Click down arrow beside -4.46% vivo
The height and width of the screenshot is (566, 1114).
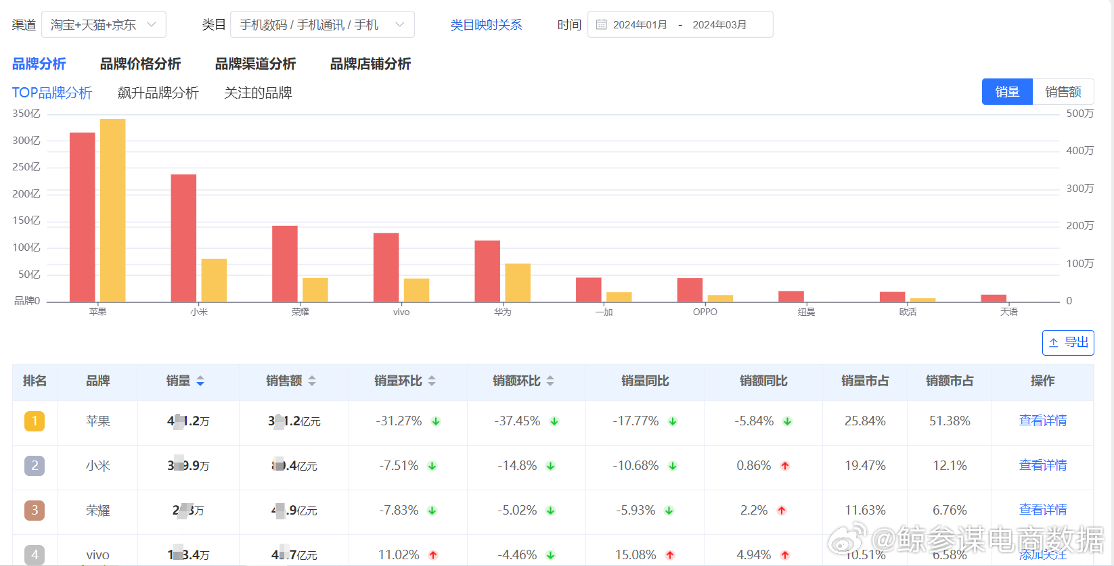(551, 555)
